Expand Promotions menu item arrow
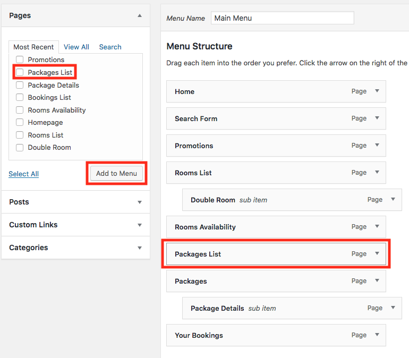Viewport: 409px width, 358px height. 377,145
